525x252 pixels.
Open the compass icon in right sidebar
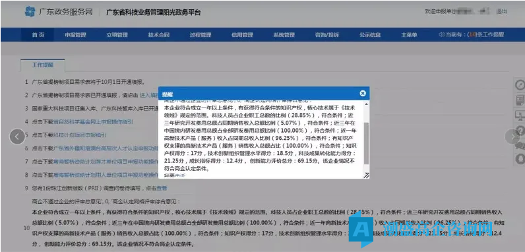tap(520, 85)
